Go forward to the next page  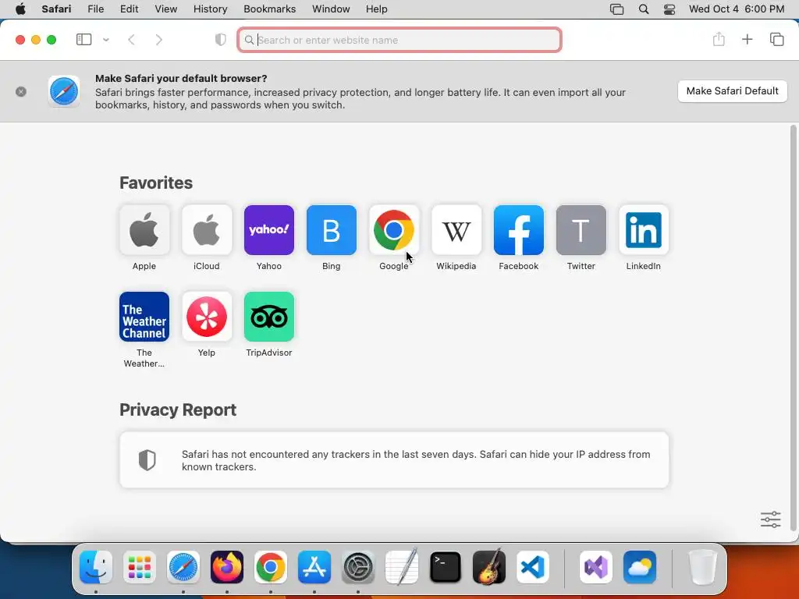(159, 40)
